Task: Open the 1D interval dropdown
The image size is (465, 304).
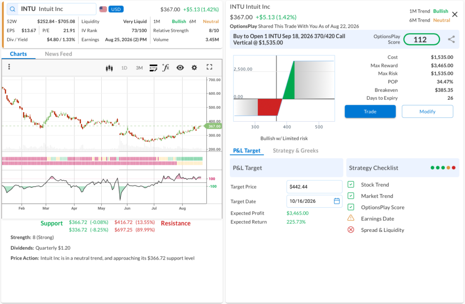Action: click(x=124, y=68)
